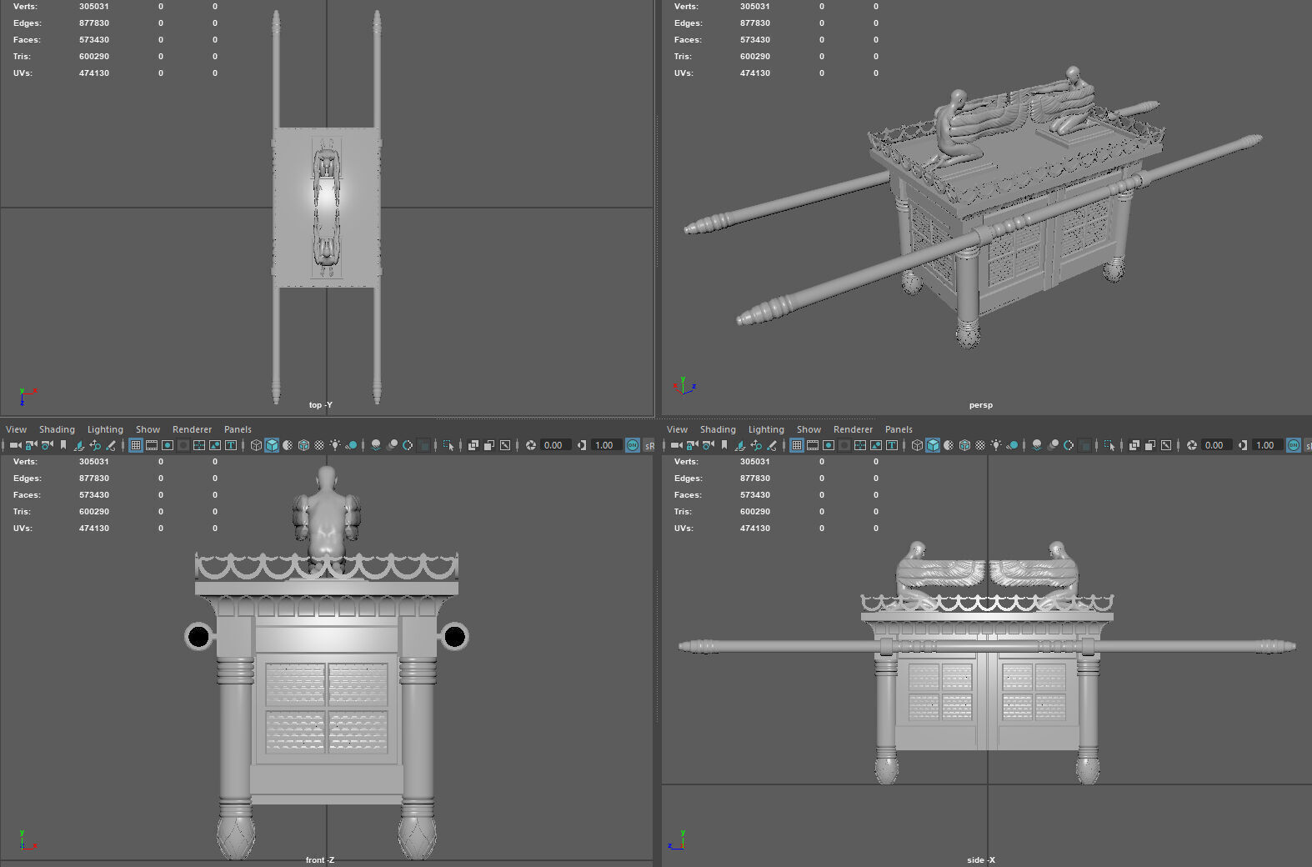This screenshot has width=1312, height=867.
Task: Switch to Wireframe mode in side view toolbar
Action: tap(917, 445)
